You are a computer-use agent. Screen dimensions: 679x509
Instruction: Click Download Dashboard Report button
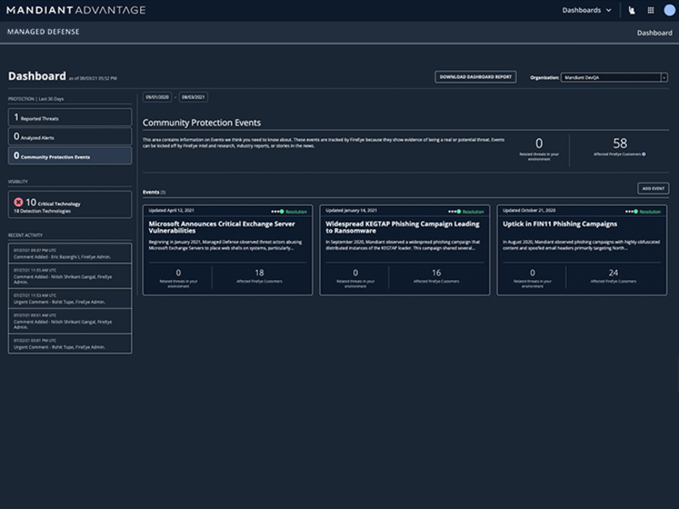[475, 77]
